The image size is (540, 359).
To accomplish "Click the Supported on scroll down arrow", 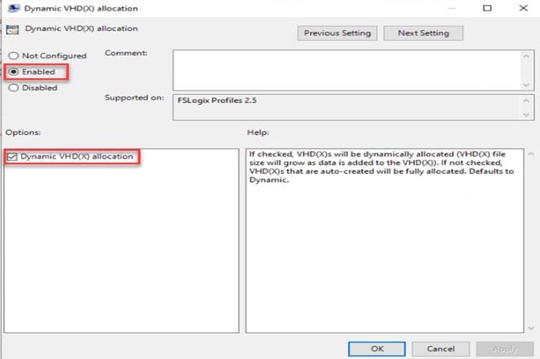I will [526, 115].
